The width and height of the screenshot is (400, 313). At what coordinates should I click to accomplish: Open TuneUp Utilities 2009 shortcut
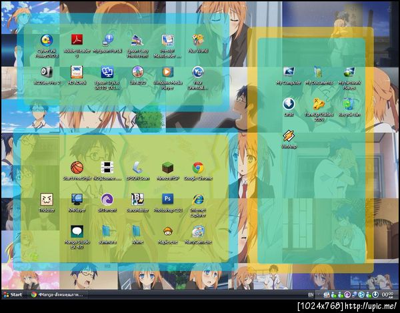click(319, 104)
